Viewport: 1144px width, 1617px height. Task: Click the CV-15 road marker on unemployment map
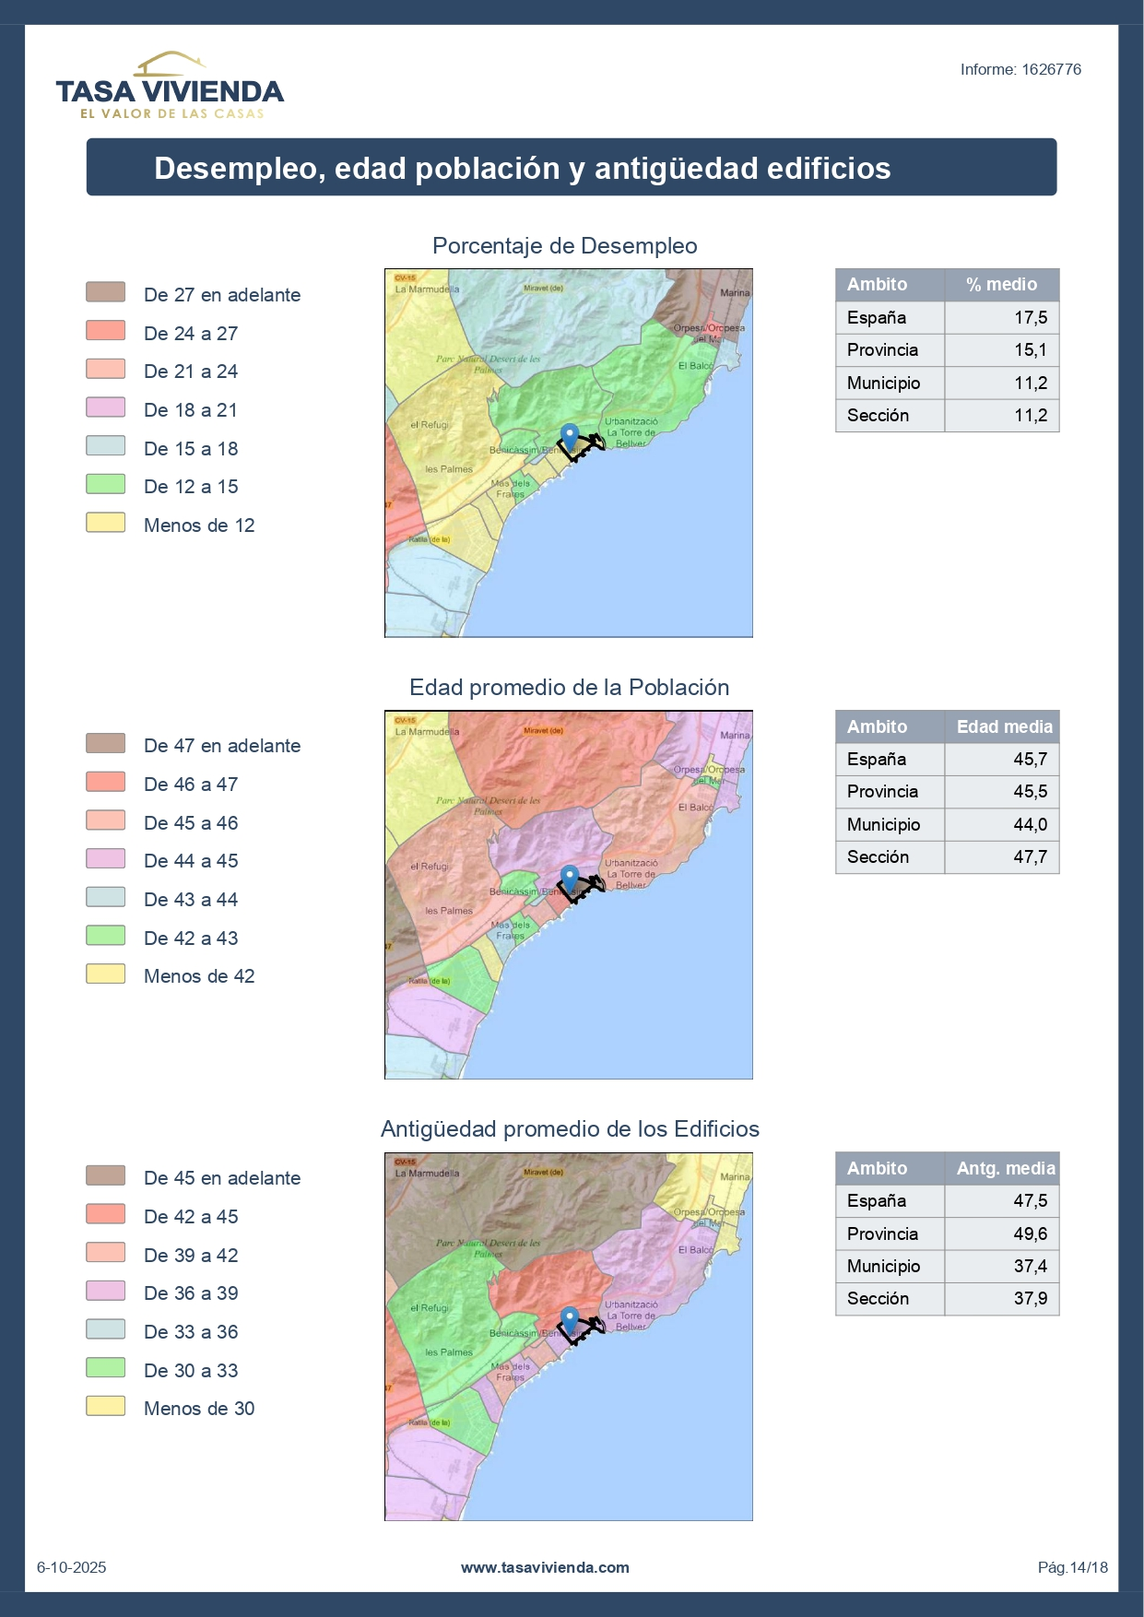tap(405, 277)
